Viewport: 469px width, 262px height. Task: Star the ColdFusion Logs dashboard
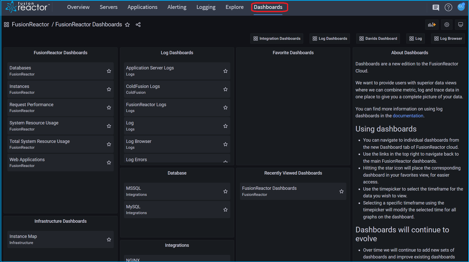click(x=225, y=89)
